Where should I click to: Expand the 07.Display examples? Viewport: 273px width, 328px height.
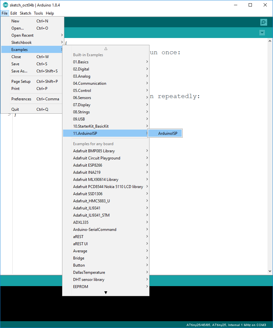106,105
